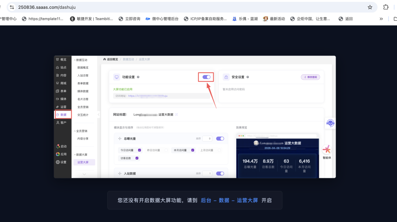397x222 pixels.
Task: Click the 返回概览 breadcrumb link
Action: 111,59
